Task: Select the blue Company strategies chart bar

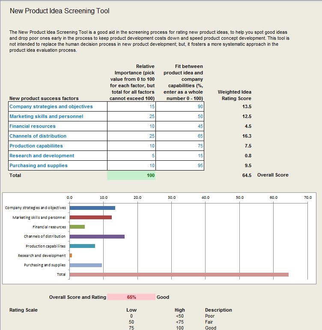Action: click(x=92, y=208)
